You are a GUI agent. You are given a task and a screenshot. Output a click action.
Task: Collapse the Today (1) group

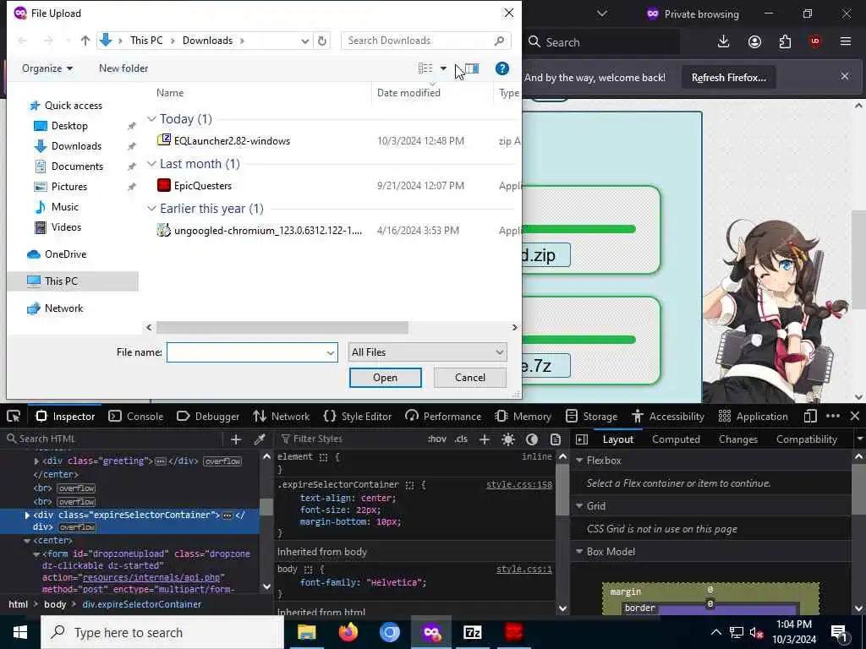(151, 118)
